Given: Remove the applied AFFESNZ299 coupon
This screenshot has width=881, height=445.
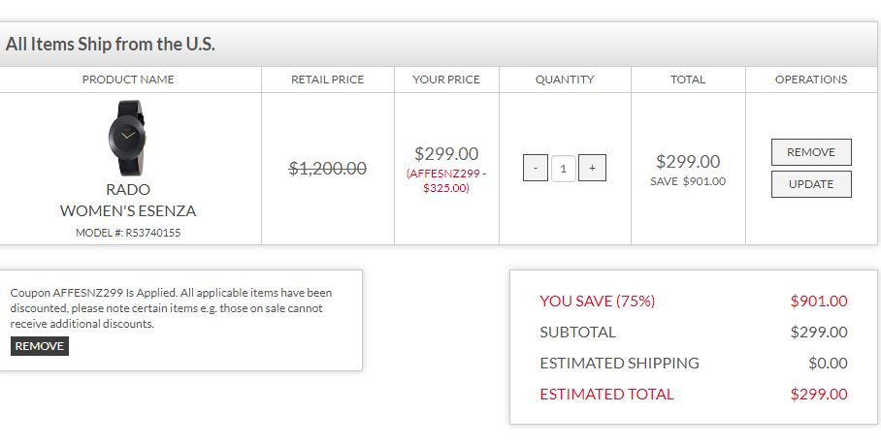Looking at the screenshot, I should [x=40, y=346].
